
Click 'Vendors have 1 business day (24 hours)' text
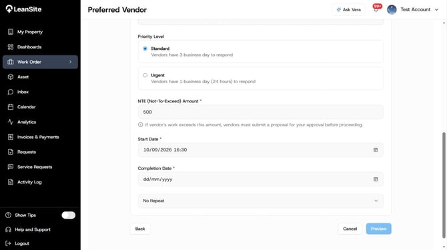pos(203,82)
